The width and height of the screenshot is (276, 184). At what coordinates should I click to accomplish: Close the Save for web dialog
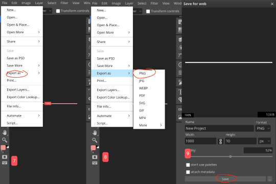(x=272, y=4)
